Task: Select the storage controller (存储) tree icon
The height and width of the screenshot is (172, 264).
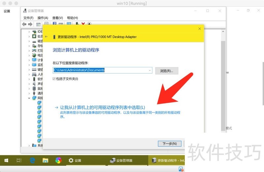Action: click(x=34, y=46)
